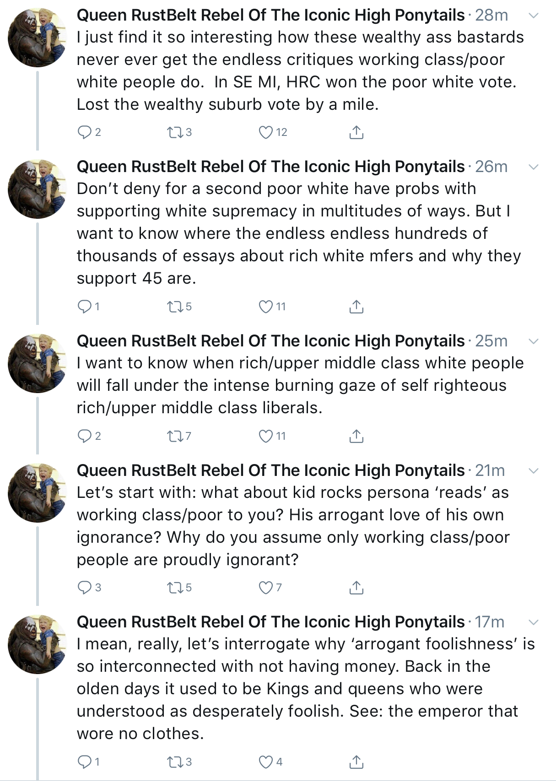Viewport: 556px width, 783px height.
Task: Reply to the 28m tweet
Action: coord(85,132)
